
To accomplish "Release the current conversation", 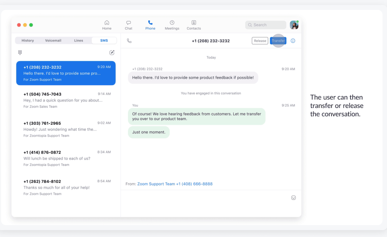I will click(x=260, y=40).
